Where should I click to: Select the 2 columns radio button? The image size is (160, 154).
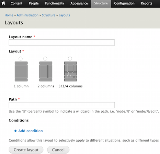pos(45,59)
